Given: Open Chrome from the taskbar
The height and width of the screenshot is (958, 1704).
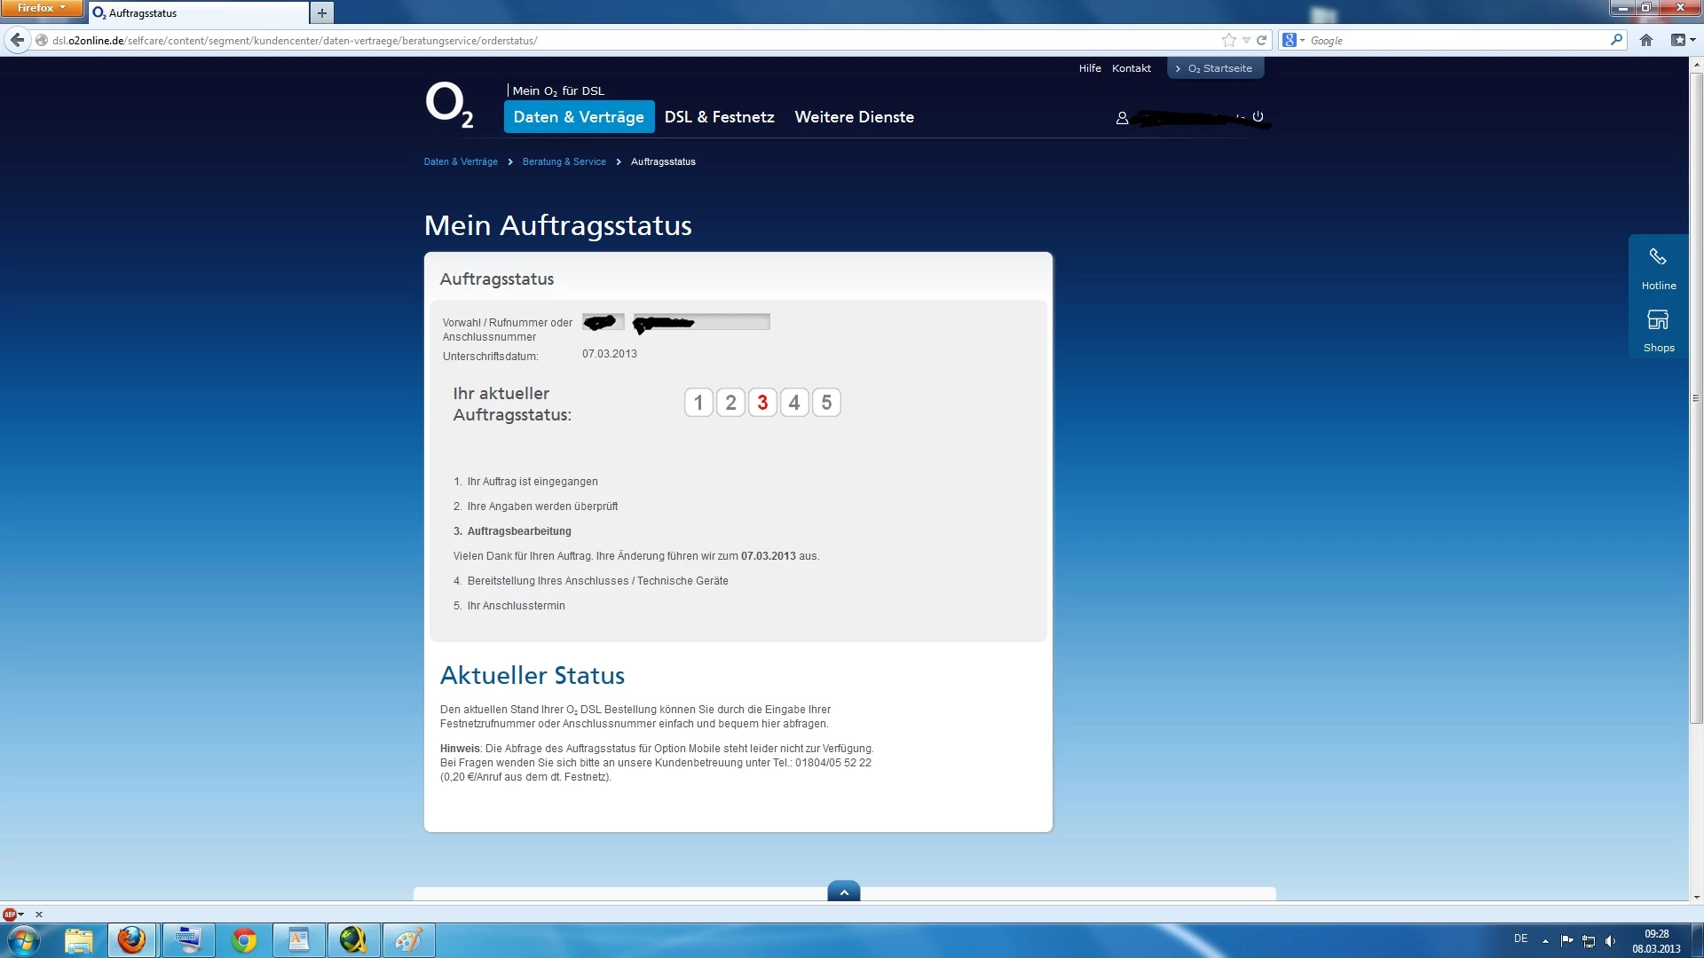Looking at the screenshot, I should point(244,940).
